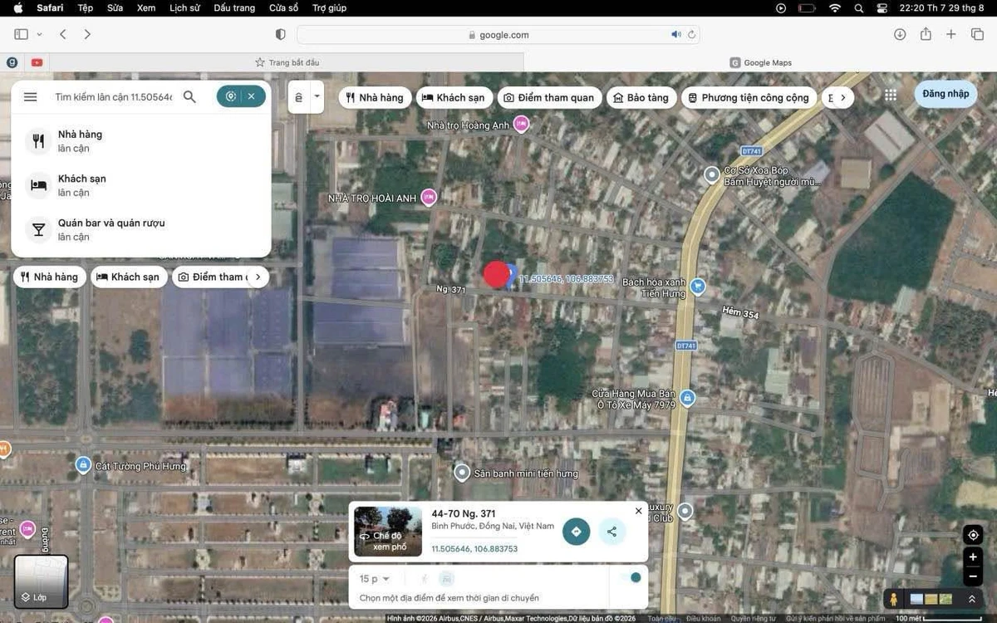
Task: Show Safari's tab overview
Action: point(977,34)
